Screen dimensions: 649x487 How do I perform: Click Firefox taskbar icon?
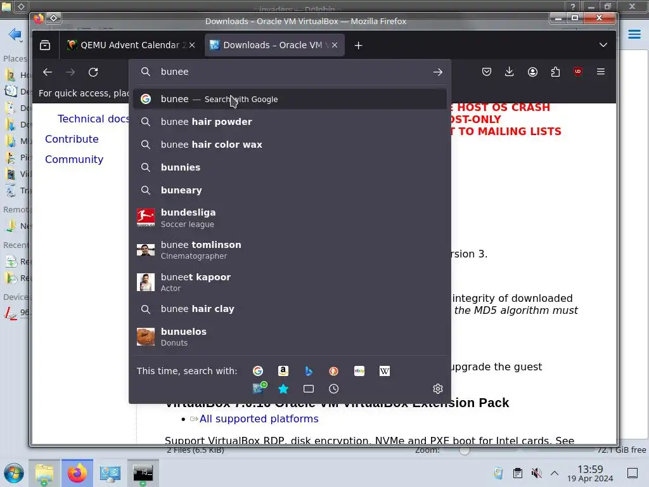77,473
